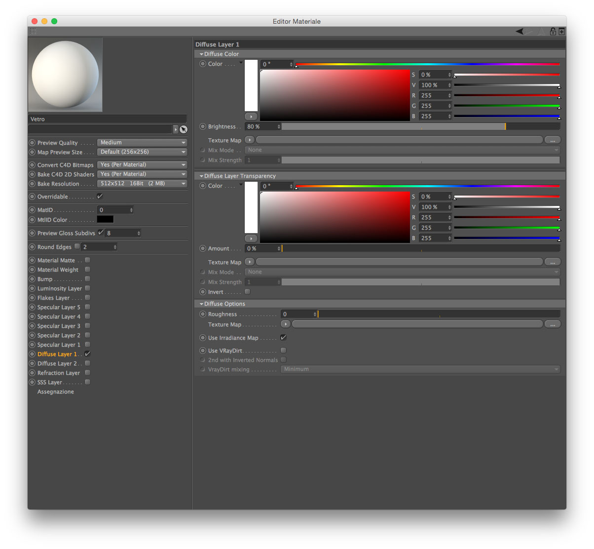This screenshot has width=594, height=549.
Task: Click the Diffuse Color texture browse ellipsis button
Action: [x=553, y=140]
